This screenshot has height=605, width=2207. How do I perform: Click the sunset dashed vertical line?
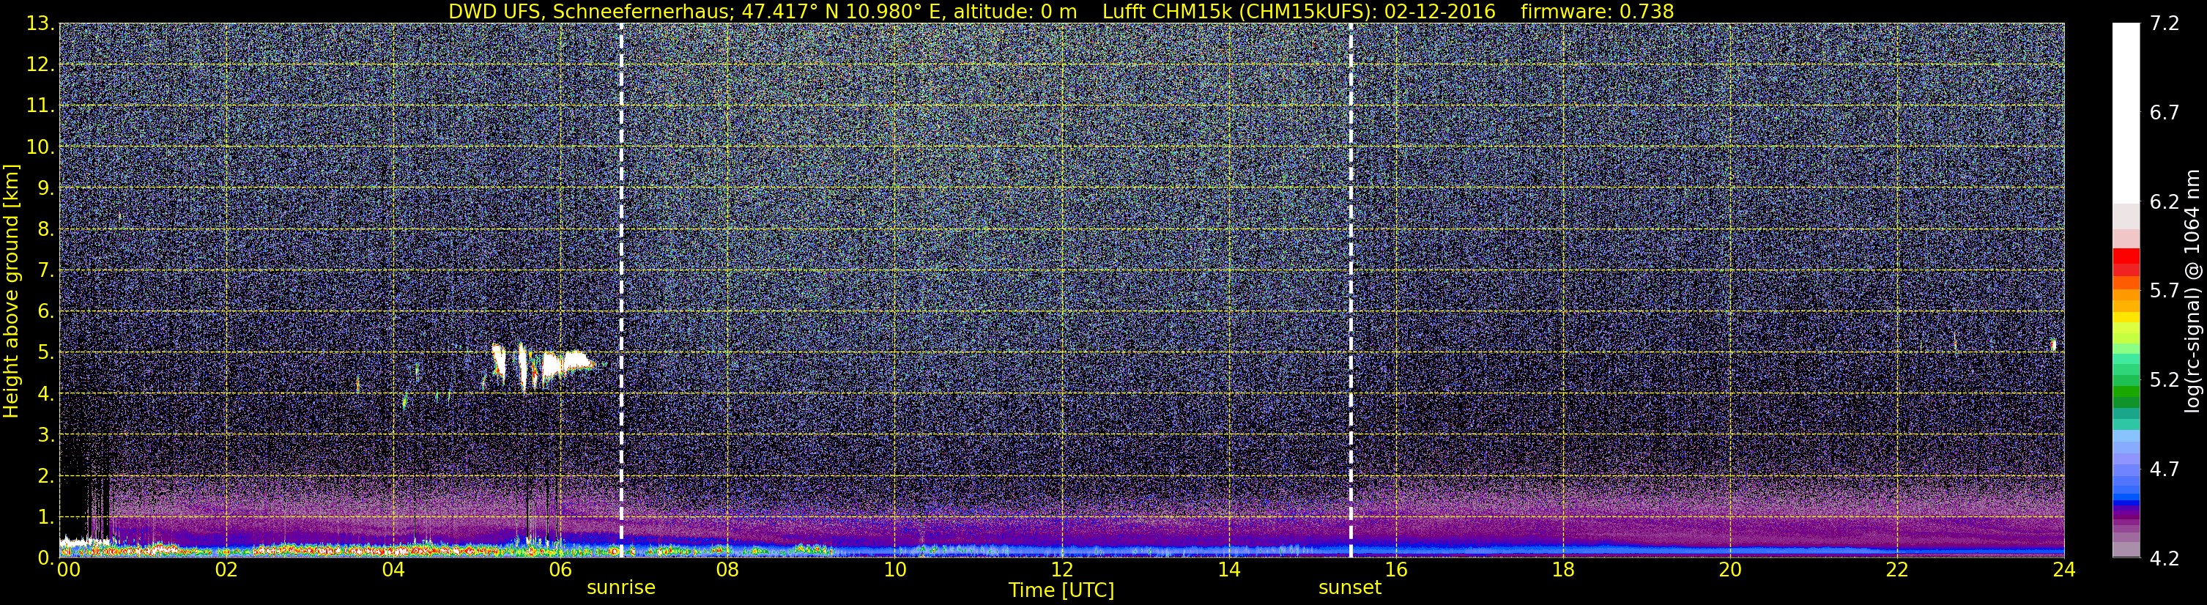(x=1350, y=291)
